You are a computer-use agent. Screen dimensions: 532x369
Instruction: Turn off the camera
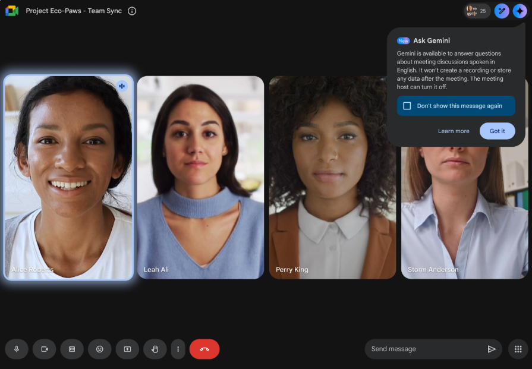click(x=44, y=349)
